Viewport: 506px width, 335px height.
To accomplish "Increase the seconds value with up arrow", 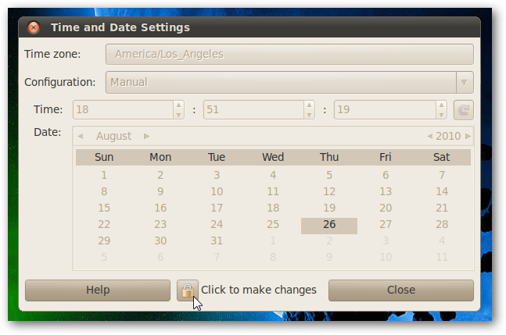I will tap(441, 105).
